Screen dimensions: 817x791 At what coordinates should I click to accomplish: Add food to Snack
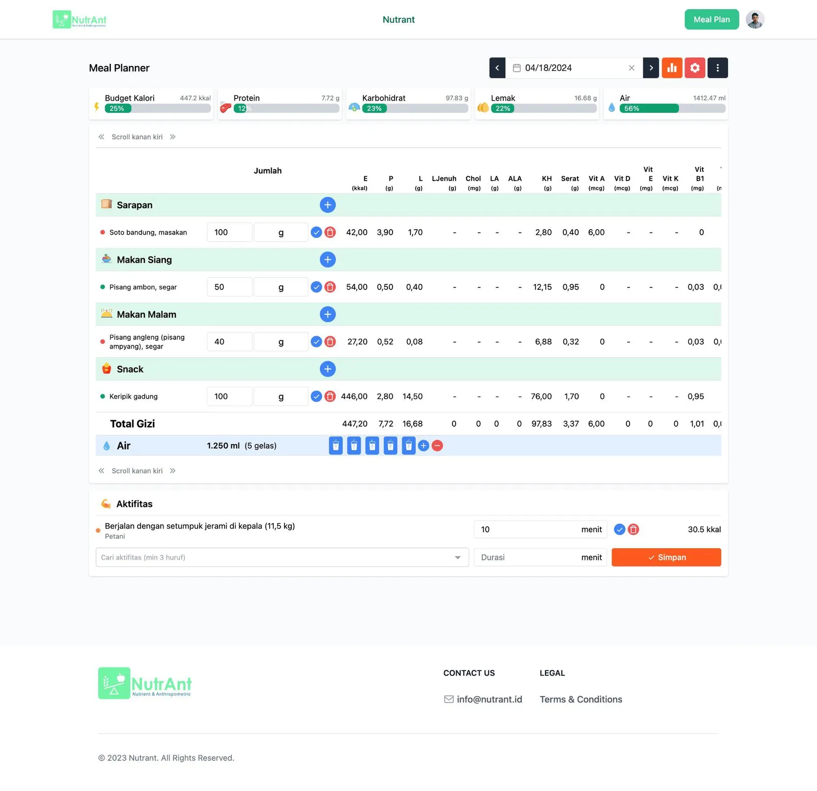click(328, 369)
